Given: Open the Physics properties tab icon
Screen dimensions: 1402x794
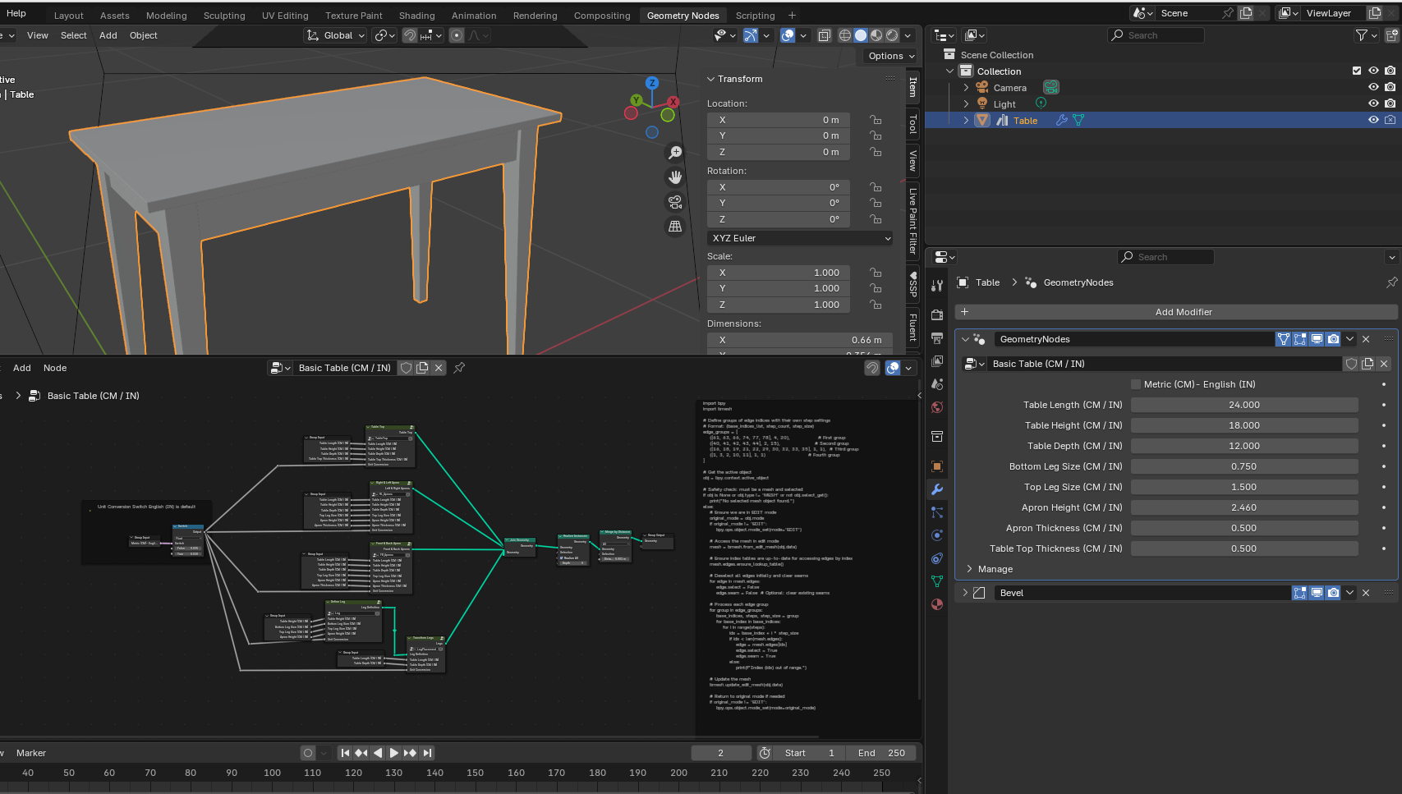Looking at the screenshot, I should point(937,535).
